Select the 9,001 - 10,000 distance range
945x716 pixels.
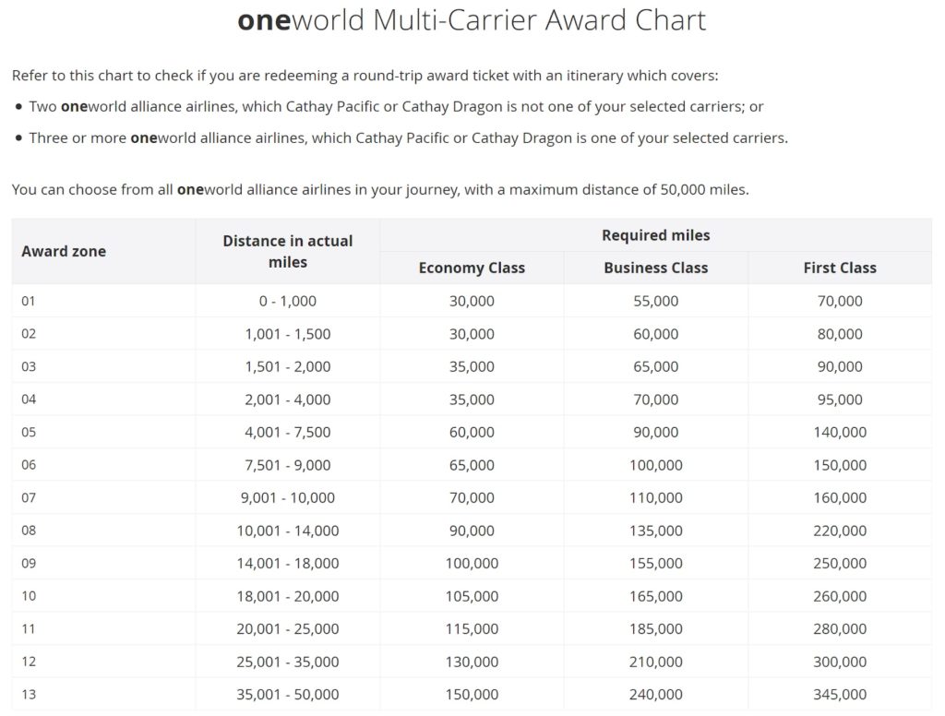pos(288,498)
